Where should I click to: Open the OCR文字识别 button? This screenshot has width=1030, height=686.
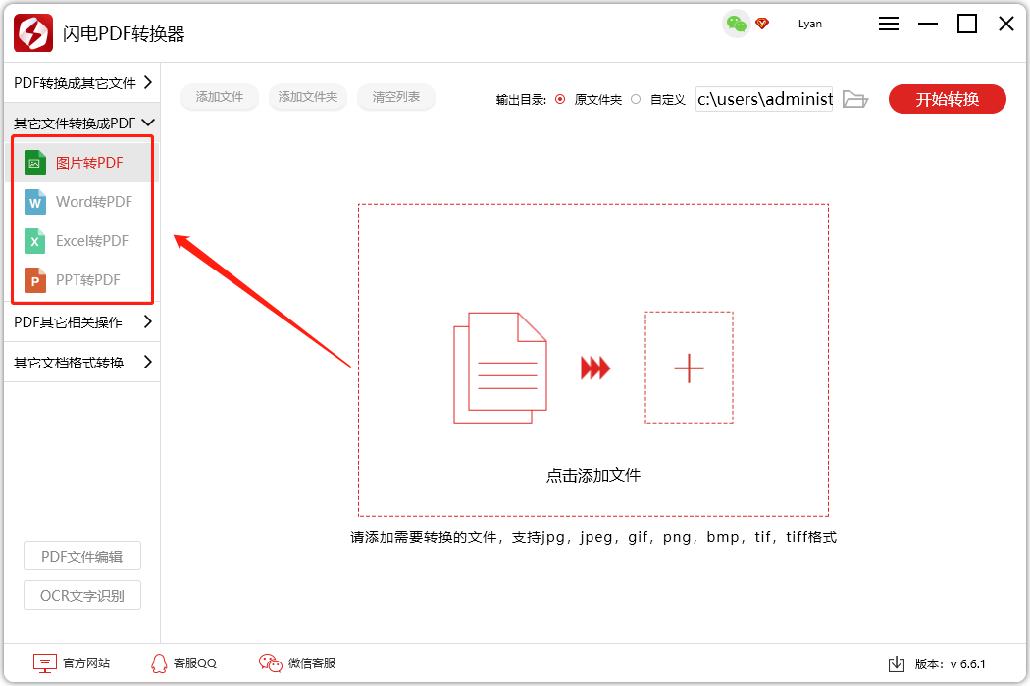click(82, 596)
